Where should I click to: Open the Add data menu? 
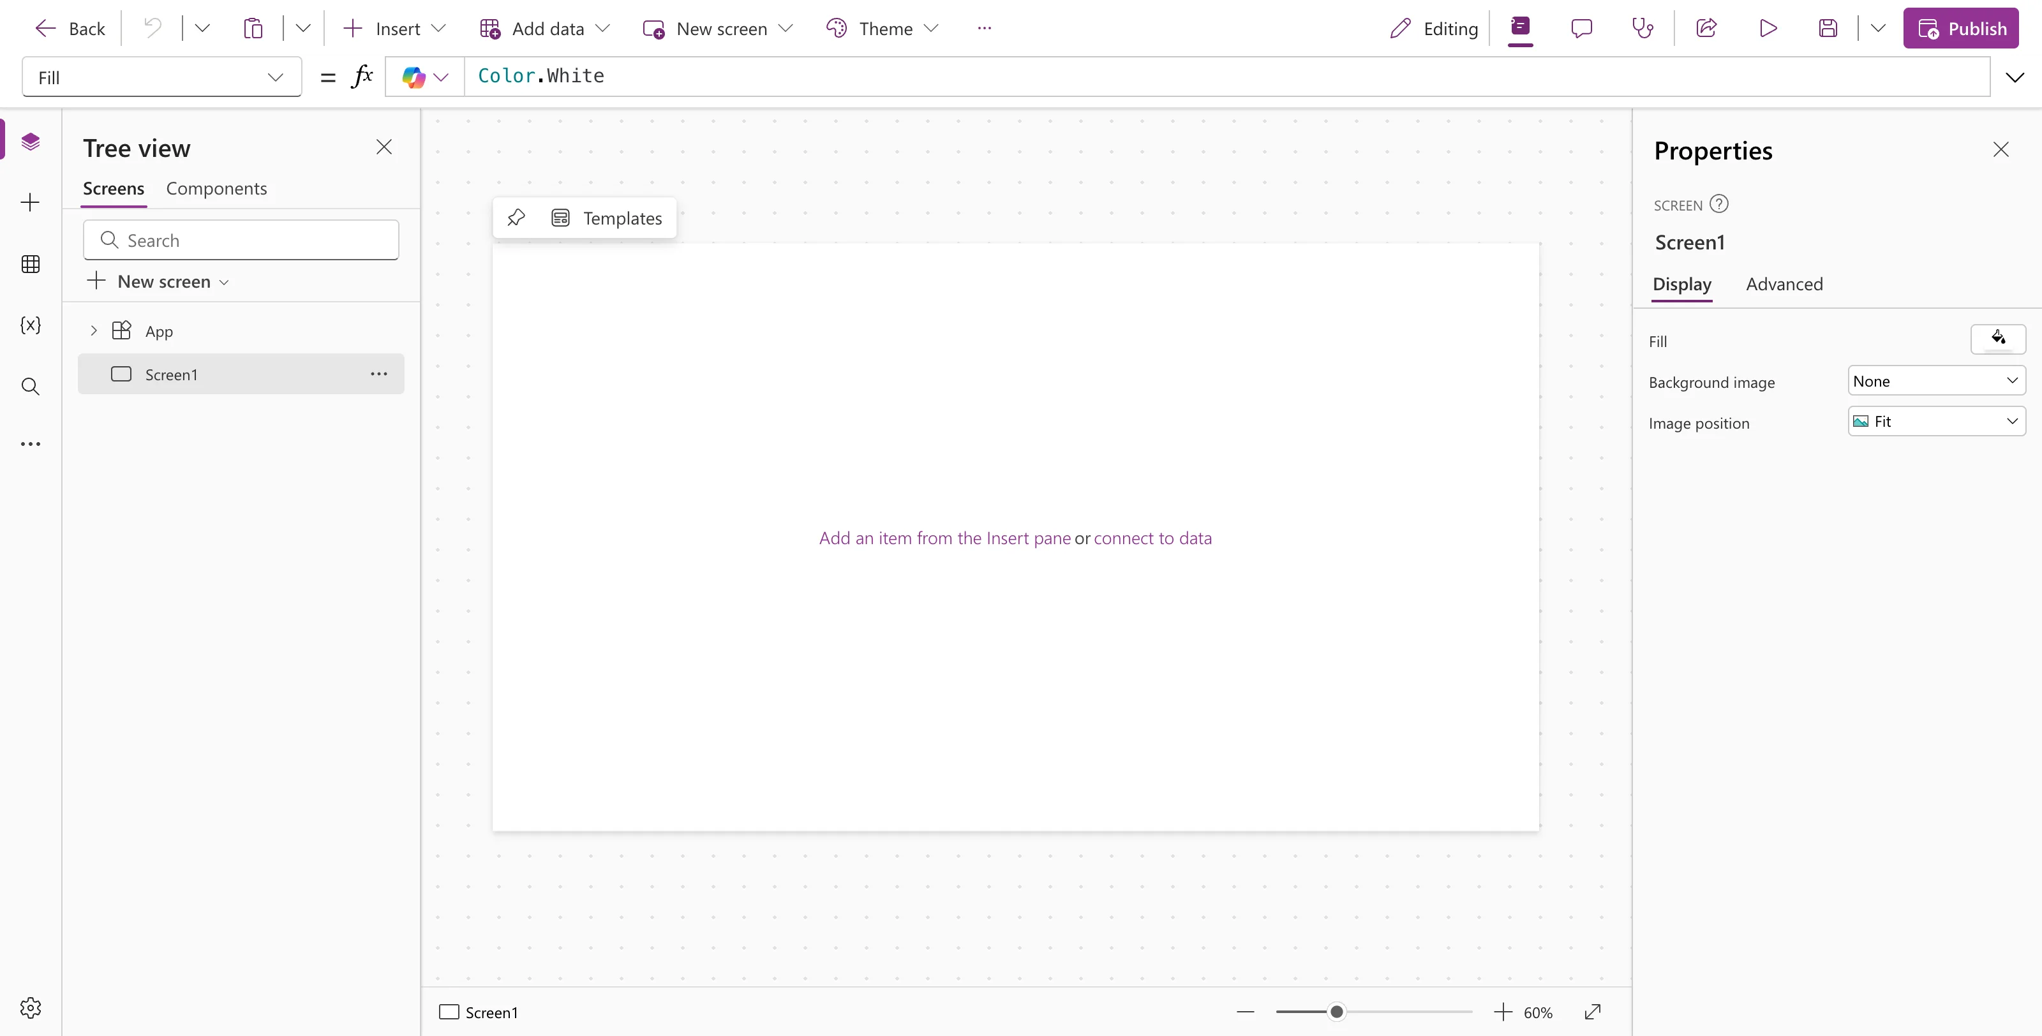point(544,29)
